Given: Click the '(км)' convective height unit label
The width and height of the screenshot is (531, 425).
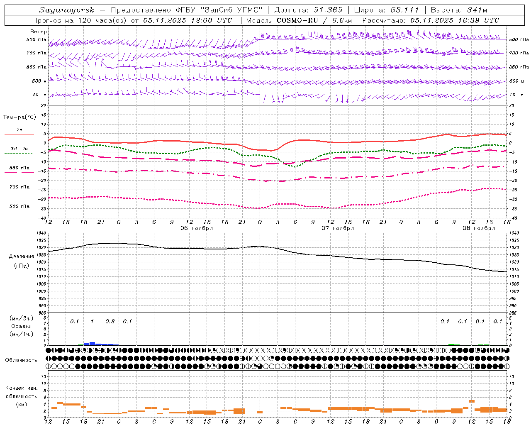Looking at the screenshot, I should [21, 404].
